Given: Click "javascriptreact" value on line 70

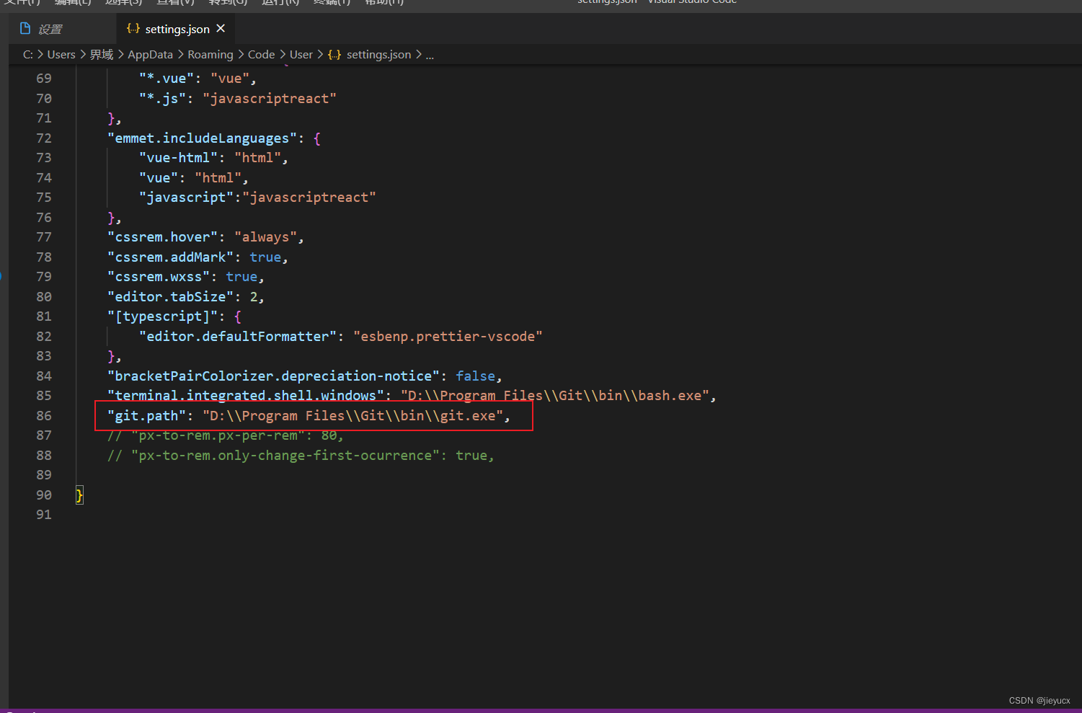Looking at the screenshot, I should (x=270, y=98).
